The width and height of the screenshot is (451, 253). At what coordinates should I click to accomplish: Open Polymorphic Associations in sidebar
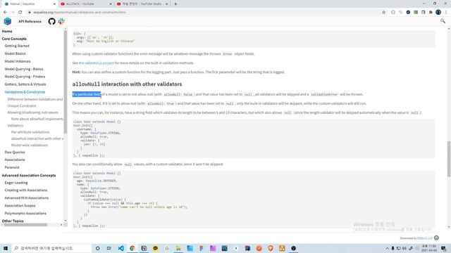coord(25,214)
